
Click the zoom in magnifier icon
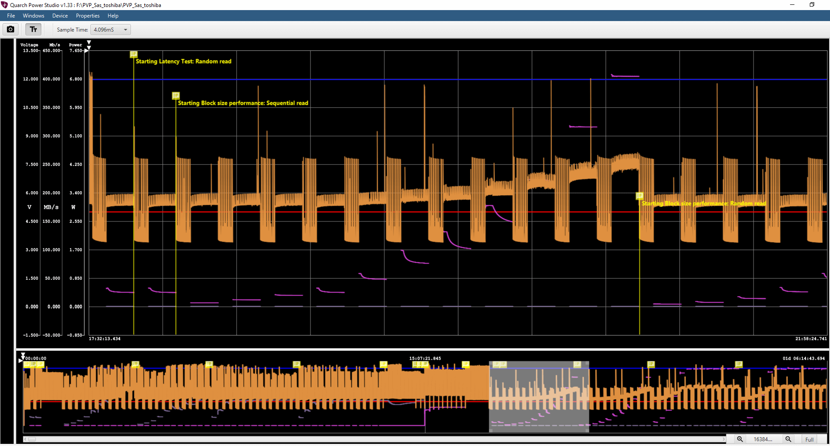pos(740,439)
